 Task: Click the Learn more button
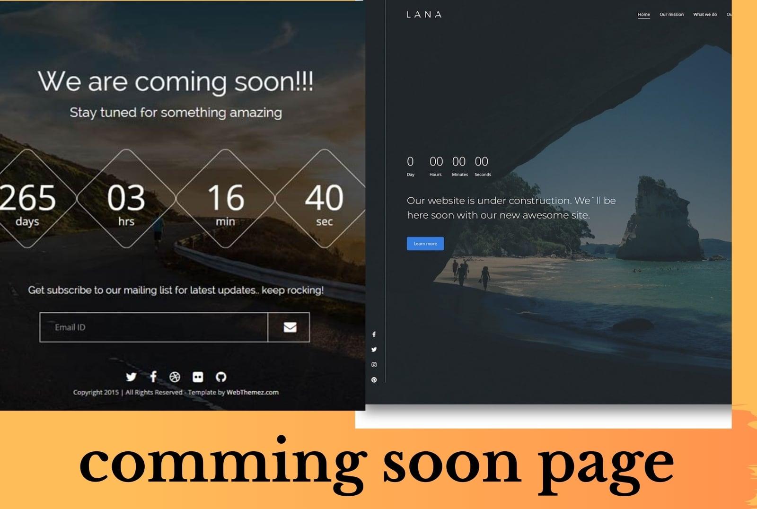coord(425,244)
